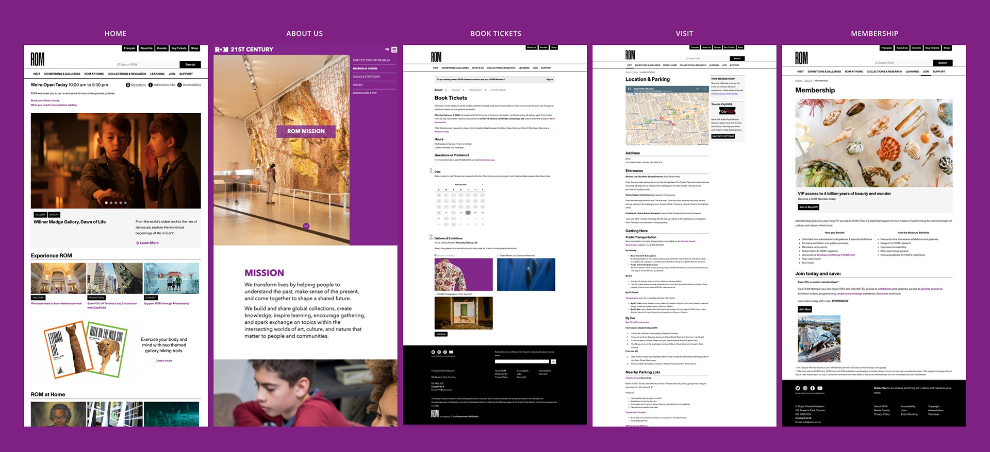This screenshot has width=990, height=452.
Task: Click the DISCOVER thumbnail under Experience ROM
Action: pos(58,279)
